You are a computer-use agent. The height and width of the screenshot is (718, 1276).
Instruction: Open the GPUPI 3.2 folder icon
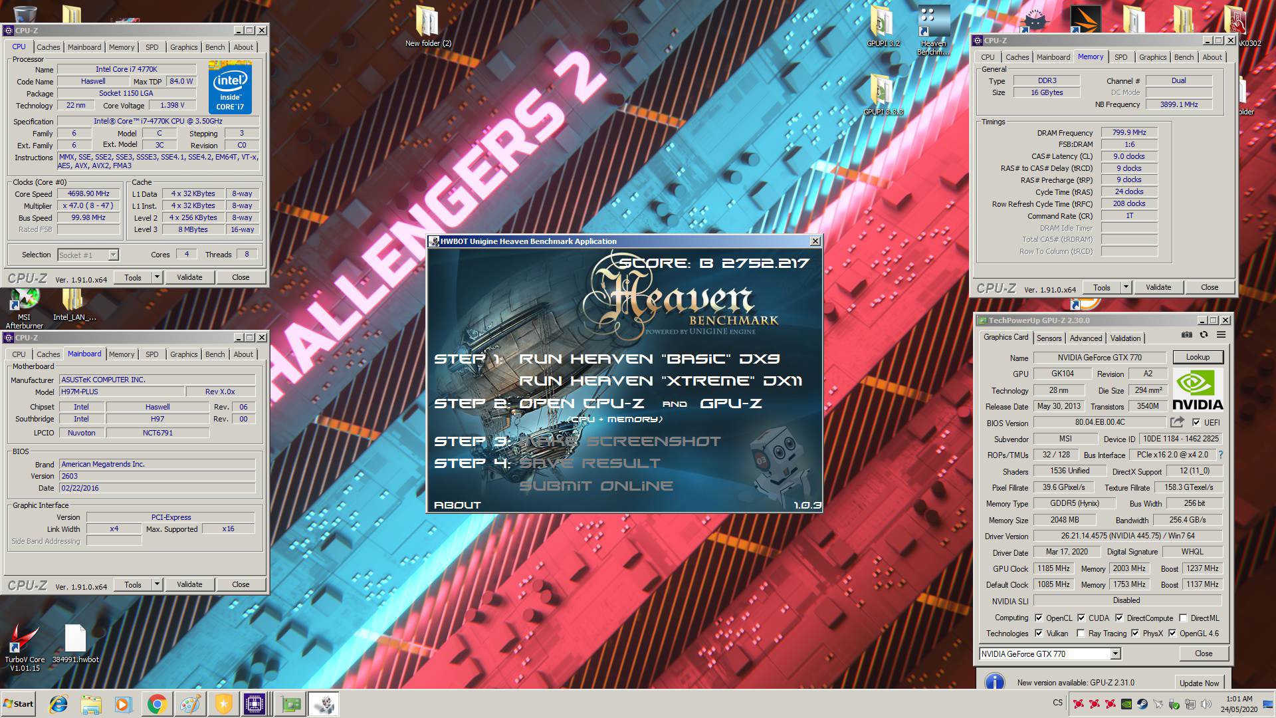(883, 27)
